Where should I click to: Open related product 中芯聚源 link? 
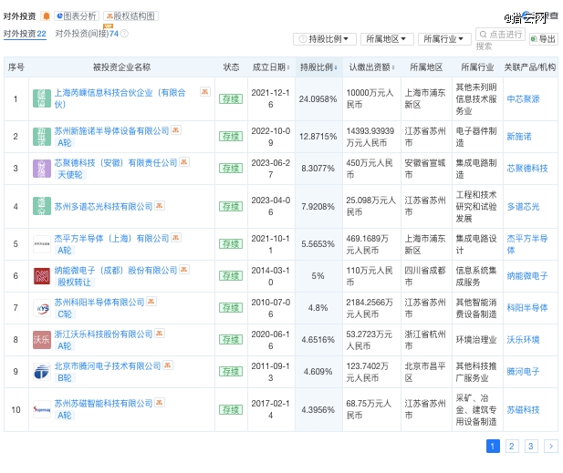(x=523, y=99)
